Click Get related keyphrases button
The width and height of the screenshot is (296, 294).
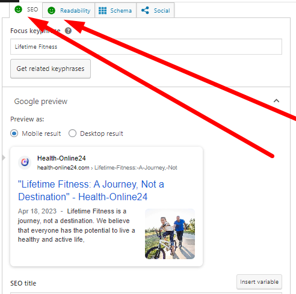point(51,69)
